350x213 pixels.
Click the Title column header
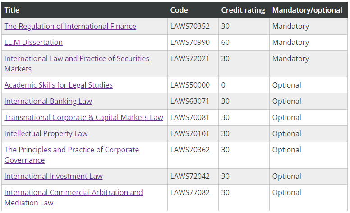12,10
